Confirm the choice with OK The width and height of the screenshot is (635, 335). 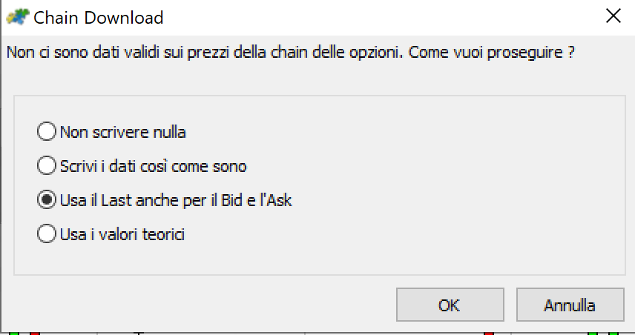[x=450, y=305]
